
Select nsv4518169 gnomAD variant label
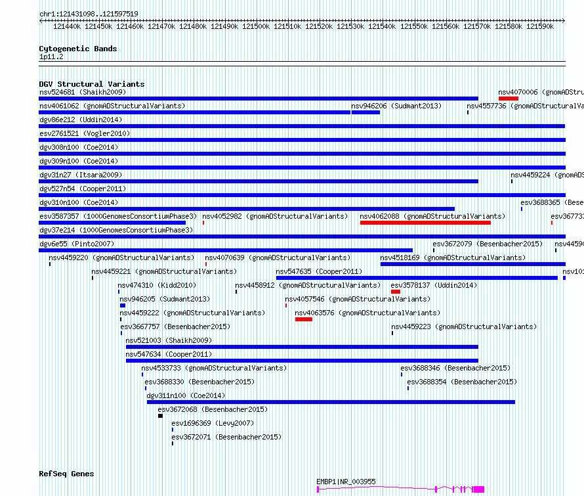point(453,258)
